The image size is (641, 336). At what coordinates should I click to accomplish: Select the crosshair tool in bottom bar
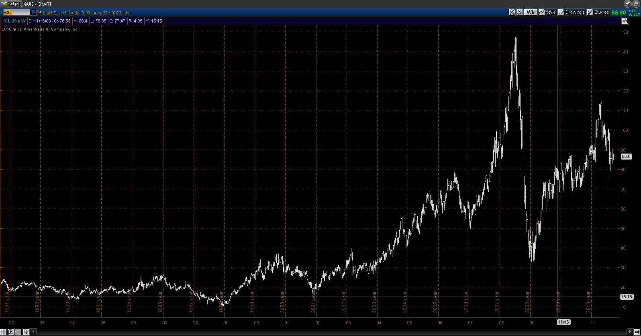coord(3,332)
